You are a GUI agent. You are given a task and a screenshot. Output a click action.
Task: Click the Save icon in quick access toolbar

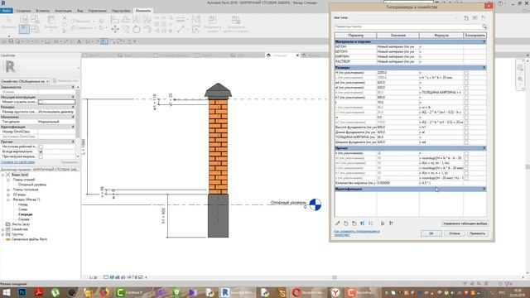(11, 41)
